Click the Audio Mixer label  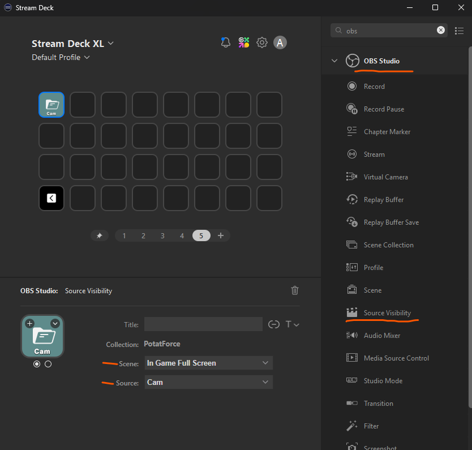click(382, 335)
